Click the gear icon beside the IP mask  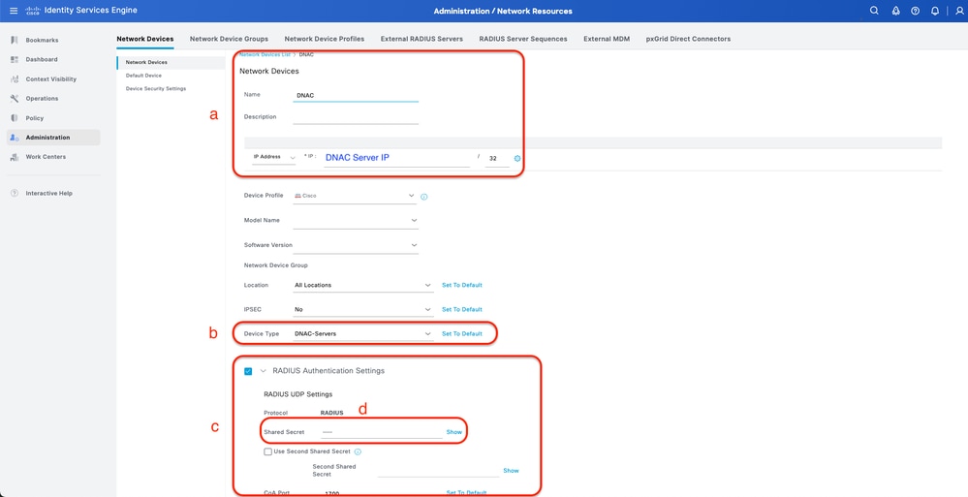click(517, 159)
